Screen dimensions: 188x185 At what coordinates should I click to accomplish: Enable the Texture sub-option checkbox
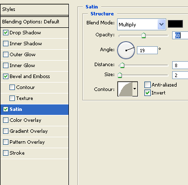pos(12,98)
